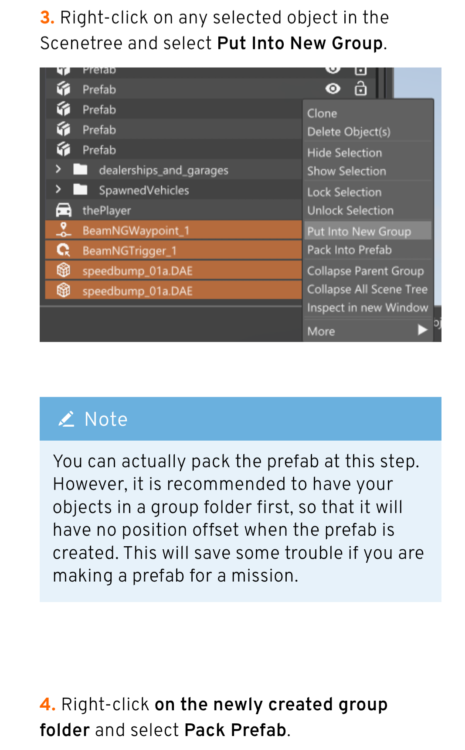Click the SpawnedVehicles folder icon
Image resolution: width=465 pixels, height=750 pixels.
pos(80,189)
